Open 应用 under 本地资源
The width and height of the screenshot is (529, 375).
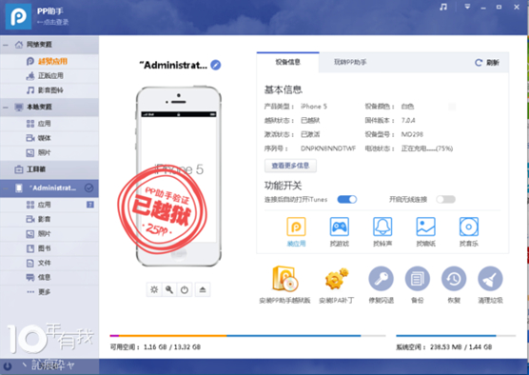(x=49, y=124)
